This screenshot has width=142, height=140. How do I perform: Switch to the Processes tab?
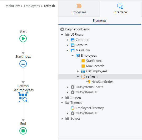[79, 9]
